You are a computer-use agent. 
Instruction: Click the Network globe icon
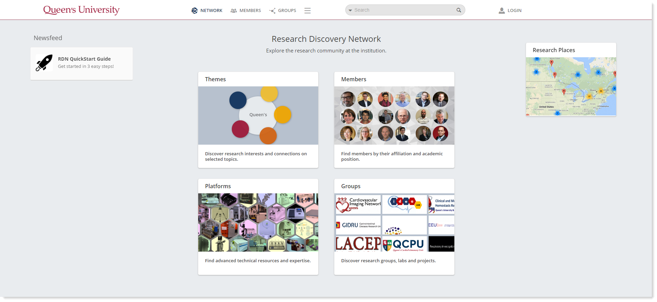click(194, 11)
